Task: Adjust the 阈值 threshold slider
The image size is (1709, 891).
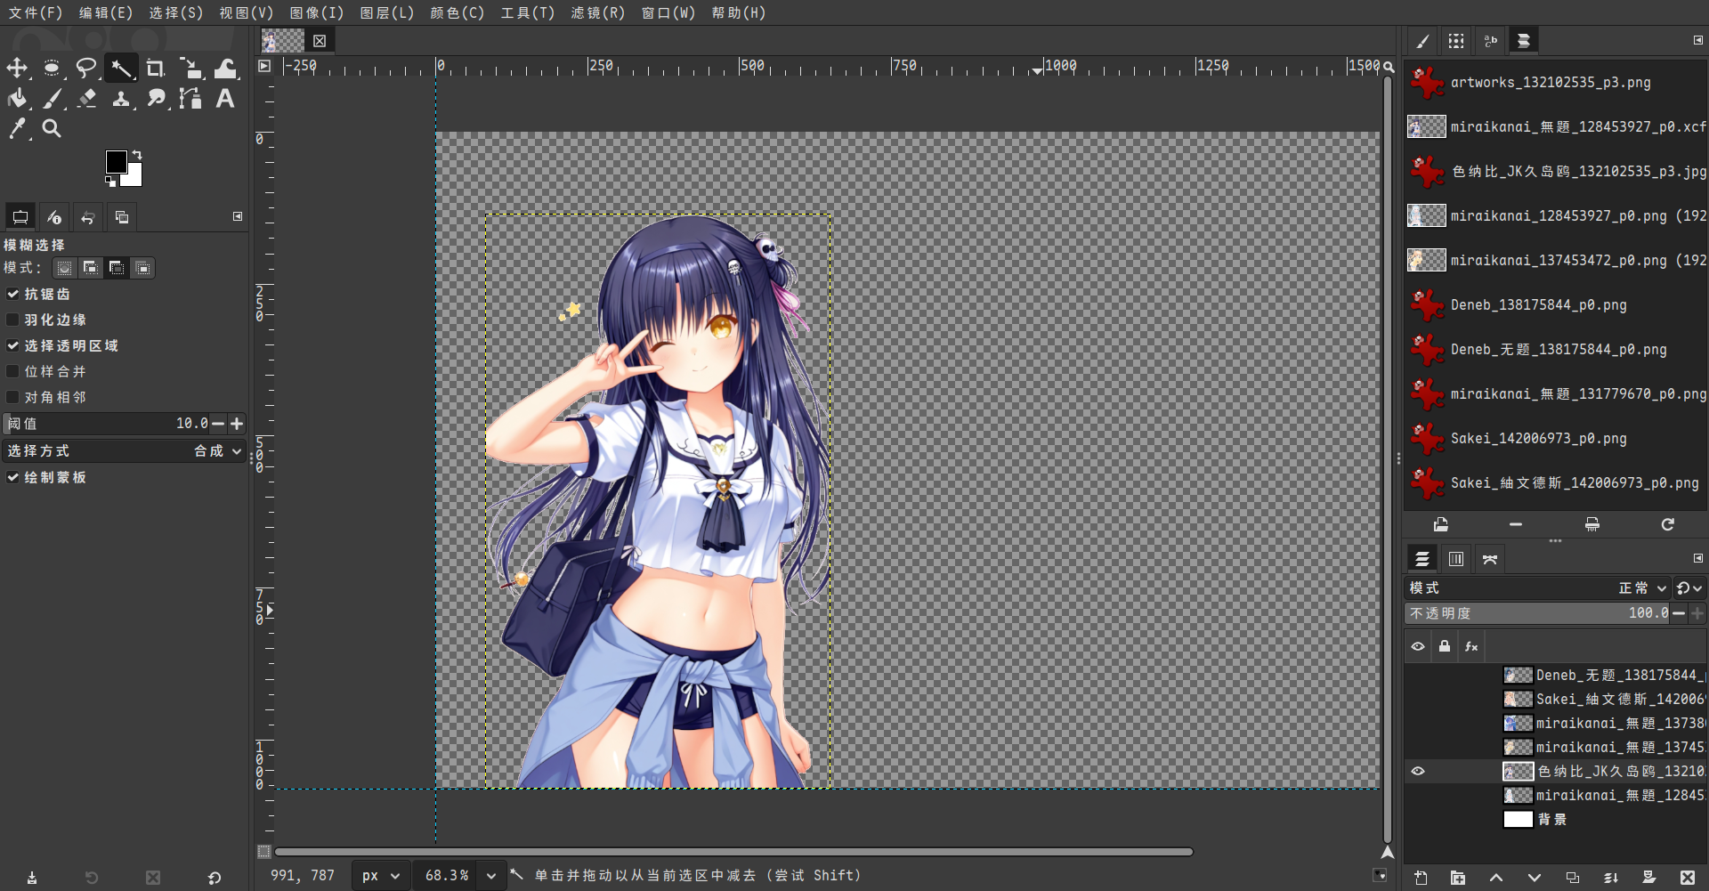Action: 107,424
